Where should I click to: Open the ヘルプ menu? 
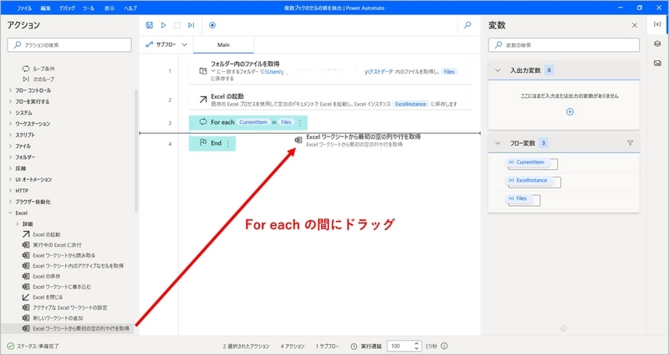point(130,8)
